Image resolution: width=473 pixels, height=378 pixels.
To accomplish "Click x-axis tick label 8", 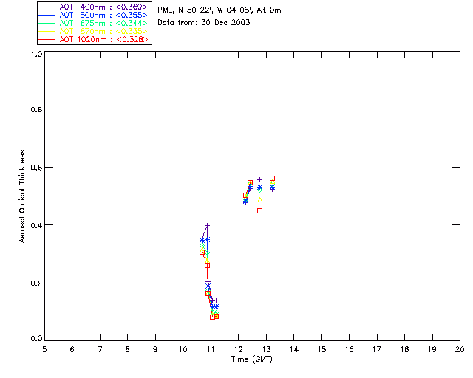I will point(128,350).
